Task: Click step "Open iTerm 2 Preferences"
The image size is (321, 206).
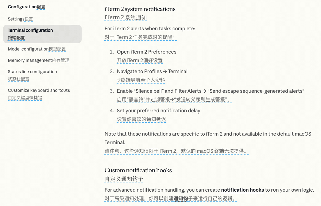Action: tap(146, 52)
